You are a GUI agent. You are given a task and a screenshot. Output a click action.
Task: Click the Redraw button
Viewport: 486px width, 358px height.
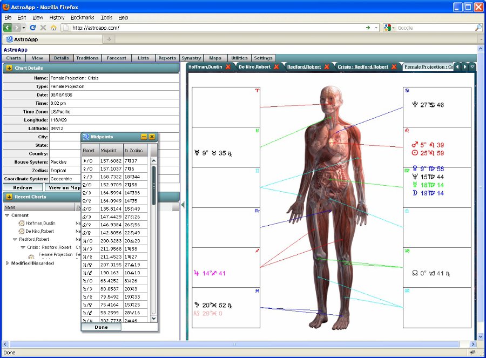(23, 187)
